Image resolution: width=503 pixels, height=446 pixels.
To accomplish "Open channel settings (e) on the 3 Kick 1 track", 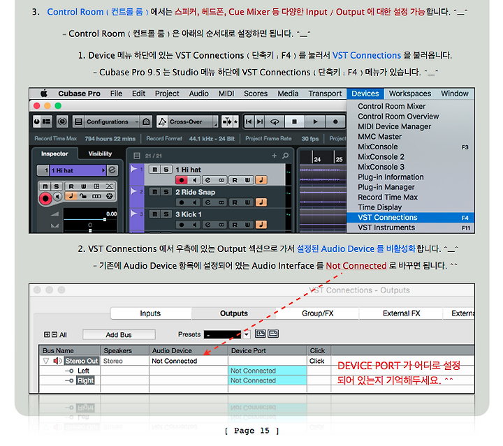I will (208, 225).
